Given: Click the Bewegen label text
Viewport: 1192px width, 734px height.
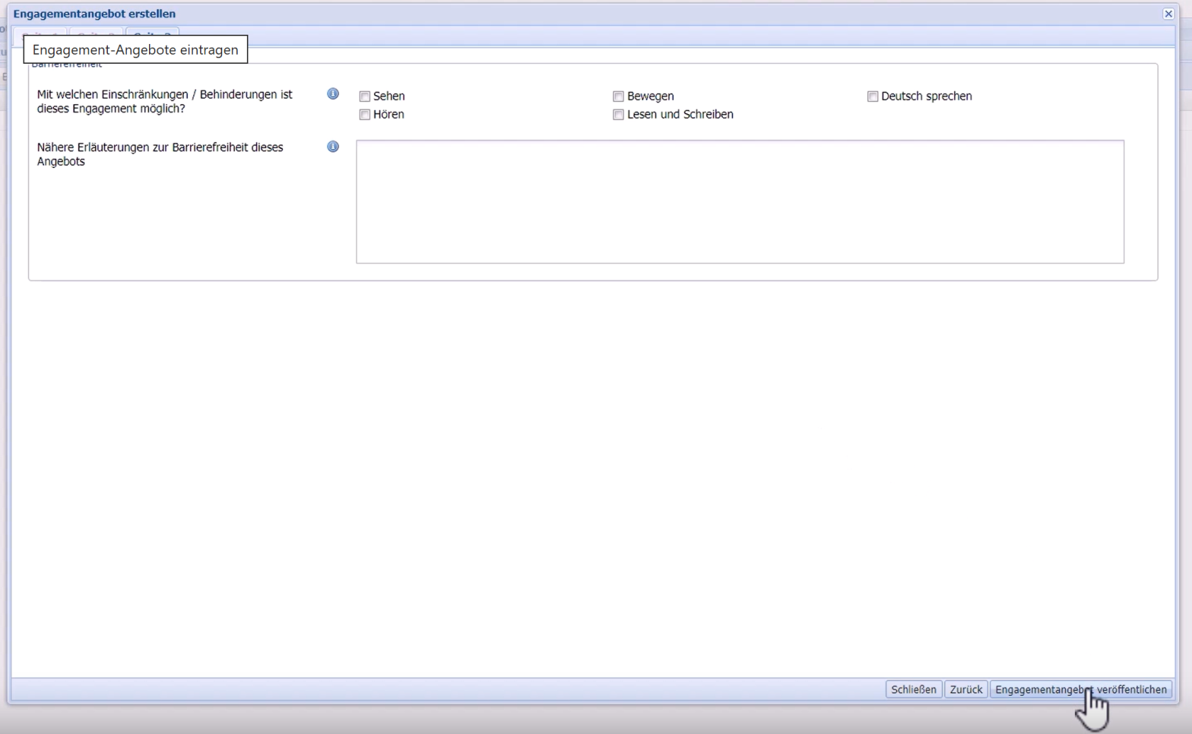Looking at the screenshot, I should pyautogui.click(x=650, y=96).
